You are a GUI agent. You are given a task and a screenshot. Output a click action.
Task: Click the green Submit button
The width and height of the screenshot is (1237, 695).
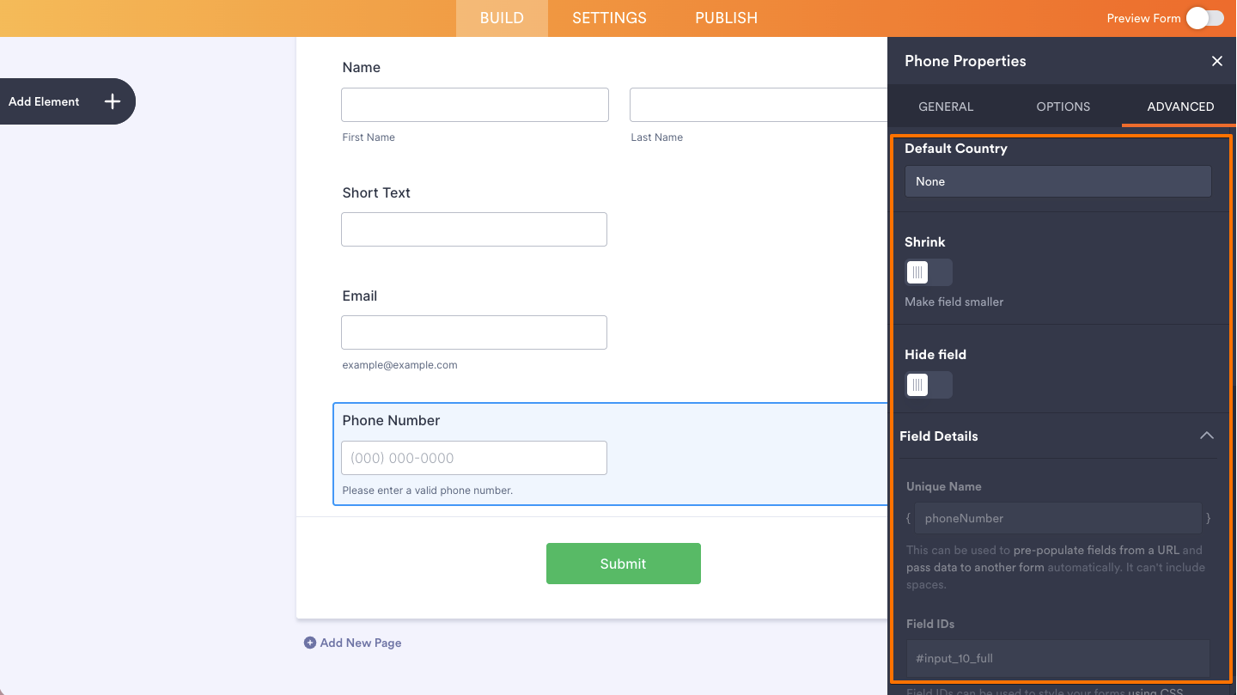point(624,564)
